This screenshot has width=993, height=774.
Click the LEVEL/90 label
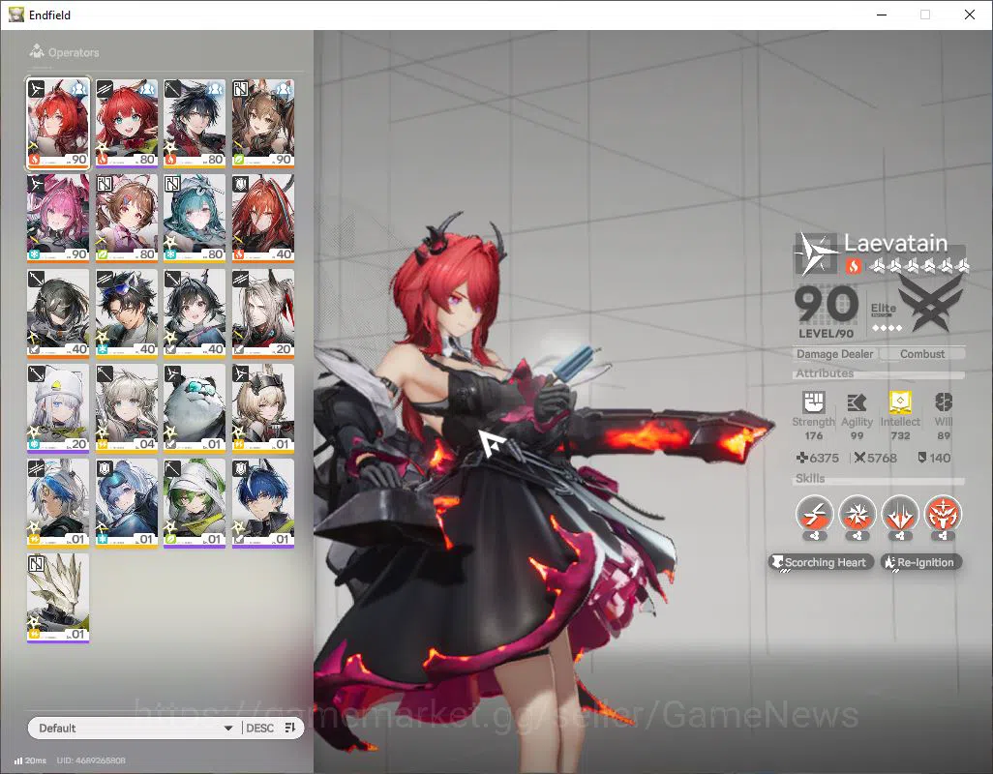pyautogui.click(x=826, y=334)
